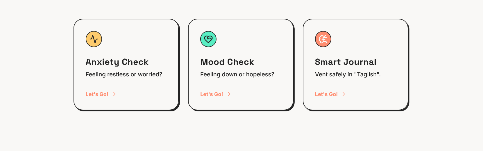Click the arrow beside Anxiety Check's Let's Go
Image resolution: width=483 pixels, height=151 pixels.
click(114, 94)
